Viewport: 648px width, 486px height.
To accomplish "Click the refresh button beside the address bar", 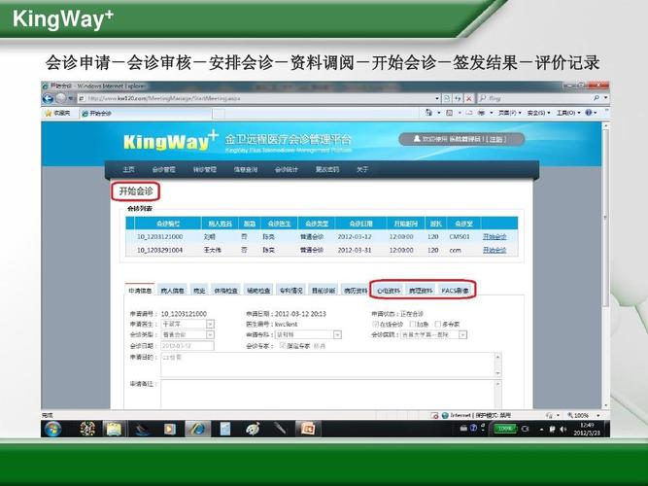I will coord(458,98).
